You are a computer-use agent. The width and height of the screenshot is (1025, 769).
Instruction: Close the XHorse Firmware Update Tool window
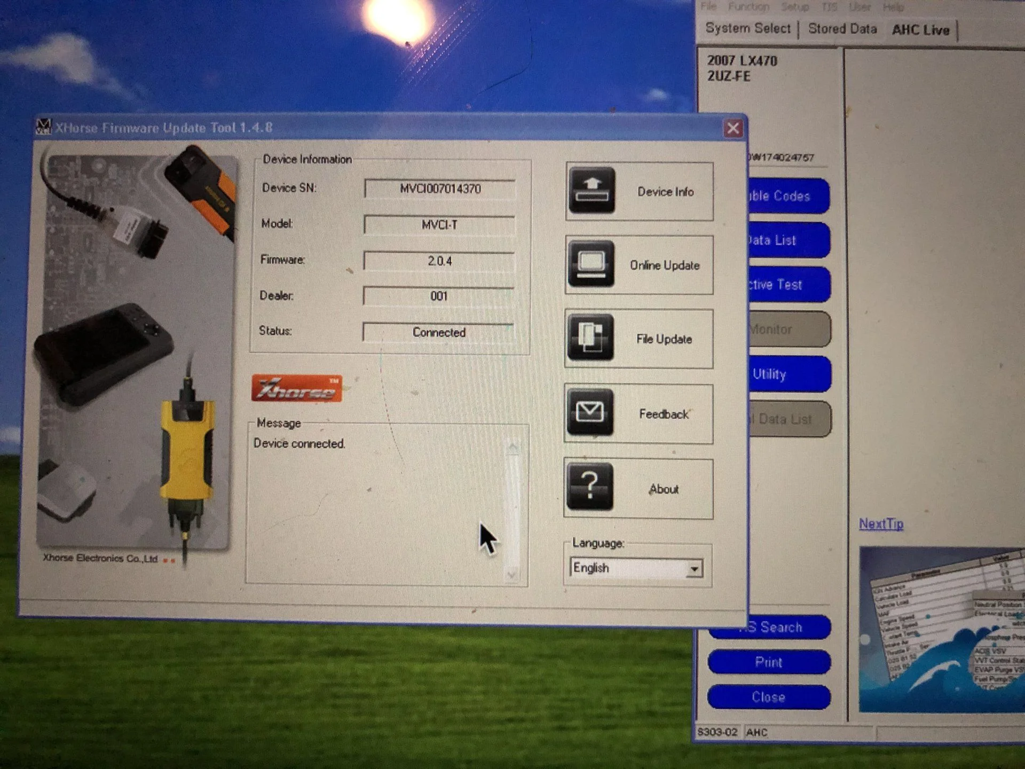click(x=733, y=128)
